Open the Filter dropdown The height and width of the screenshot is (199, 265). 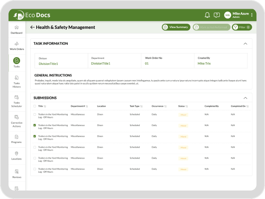coord(242,27)
